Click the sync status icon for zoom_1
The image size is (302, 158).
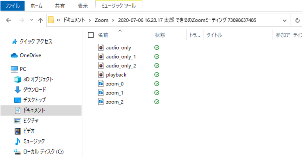[157, 93]
